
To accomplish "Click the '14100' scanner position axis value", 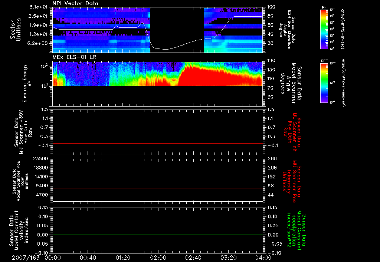I will click(41, 177).
